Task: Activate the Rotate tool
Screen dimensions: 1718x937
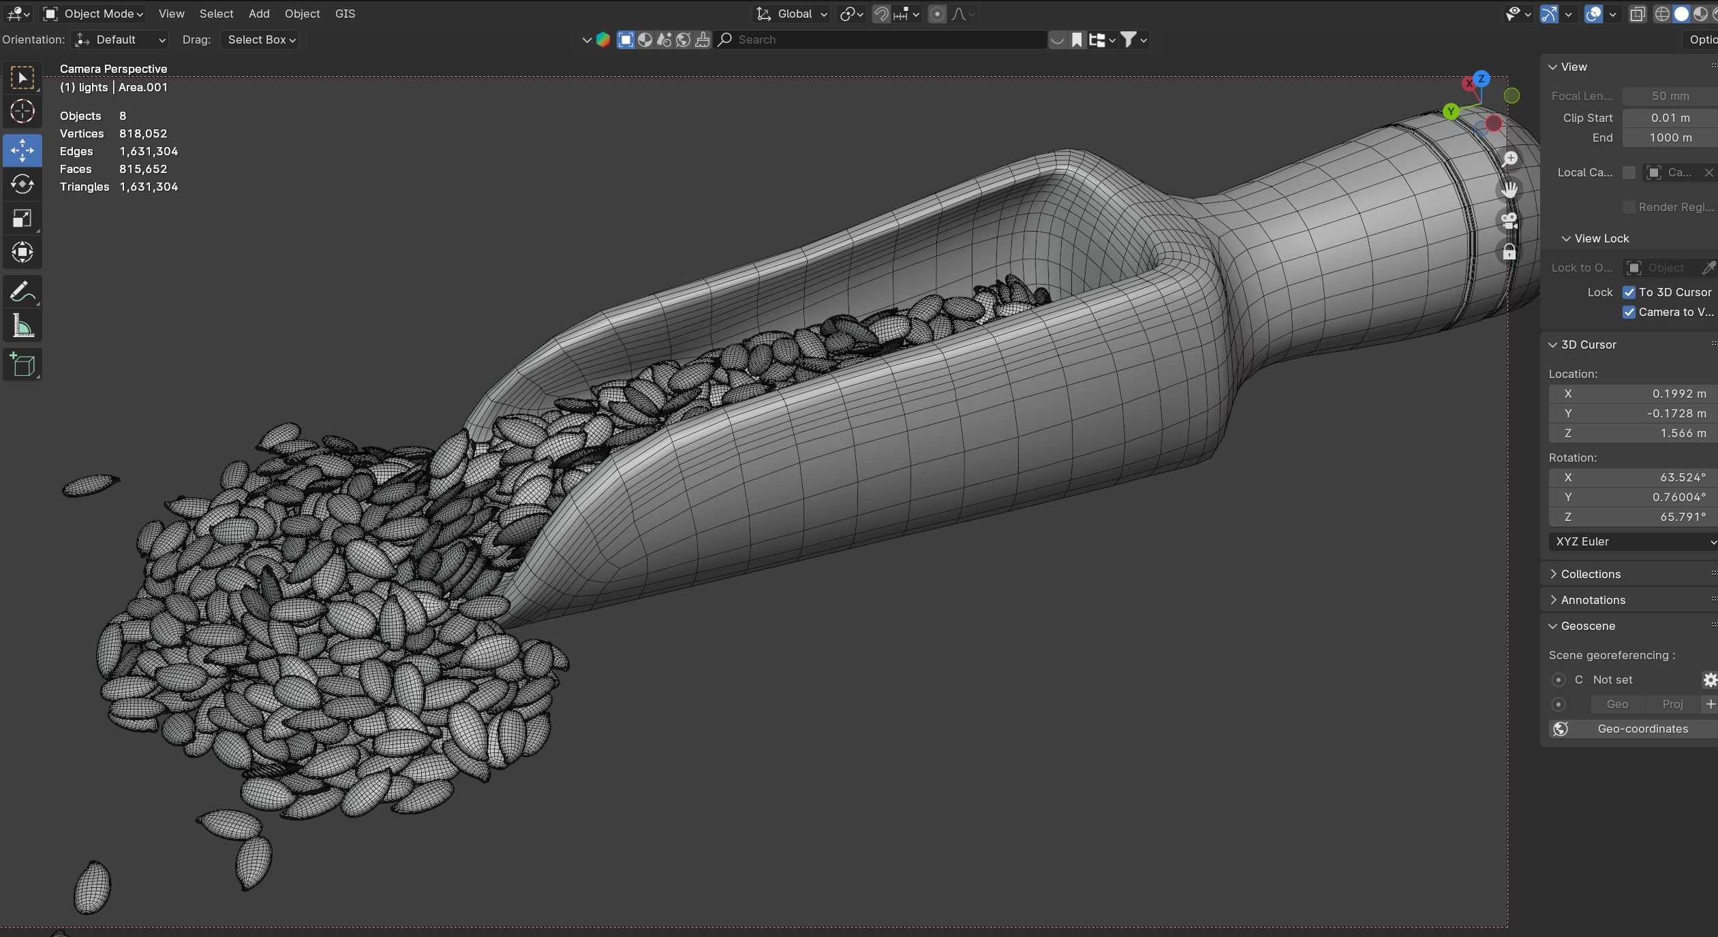Action: point(22,185)
